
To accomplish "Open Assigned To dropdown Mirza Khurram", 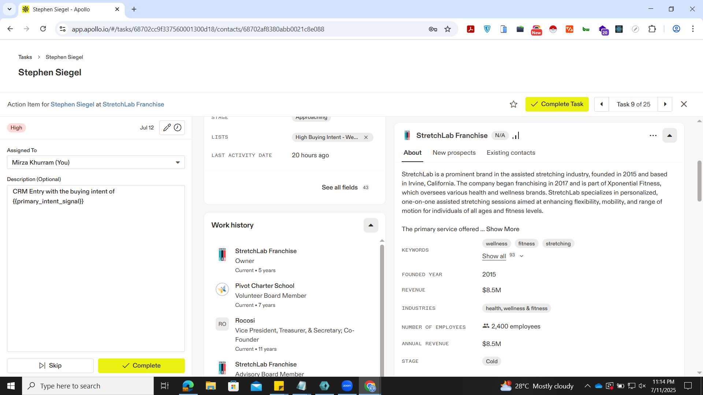I will coord(96,162).
